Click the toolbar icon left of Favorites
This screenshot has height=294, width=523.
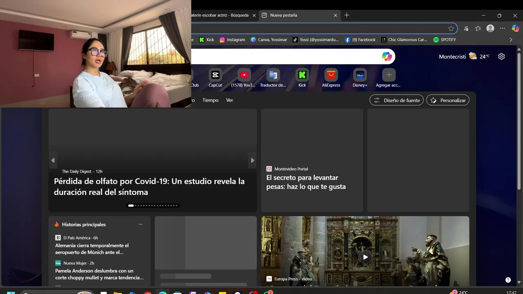tap(466, 28)
